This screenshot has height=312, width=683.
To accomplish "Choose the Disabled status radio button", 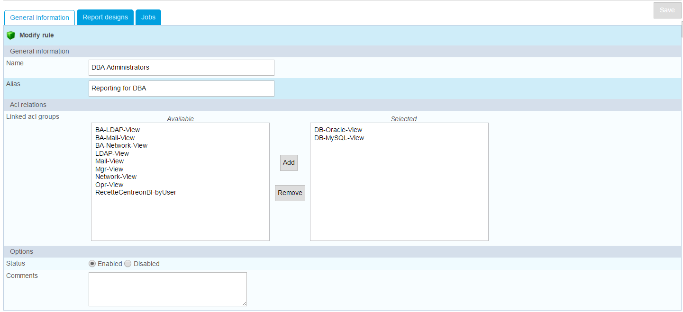I will tap(128, 264).
